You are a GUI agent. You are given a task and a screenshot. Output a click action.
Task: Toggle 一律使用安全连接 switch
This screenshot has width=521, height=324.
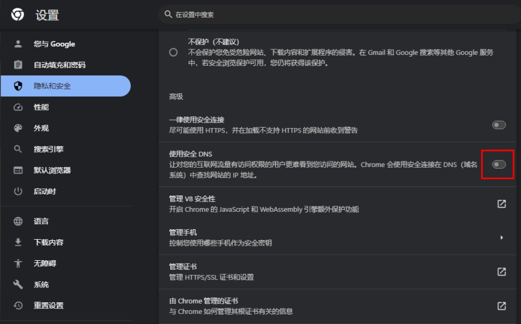(499, 125)
